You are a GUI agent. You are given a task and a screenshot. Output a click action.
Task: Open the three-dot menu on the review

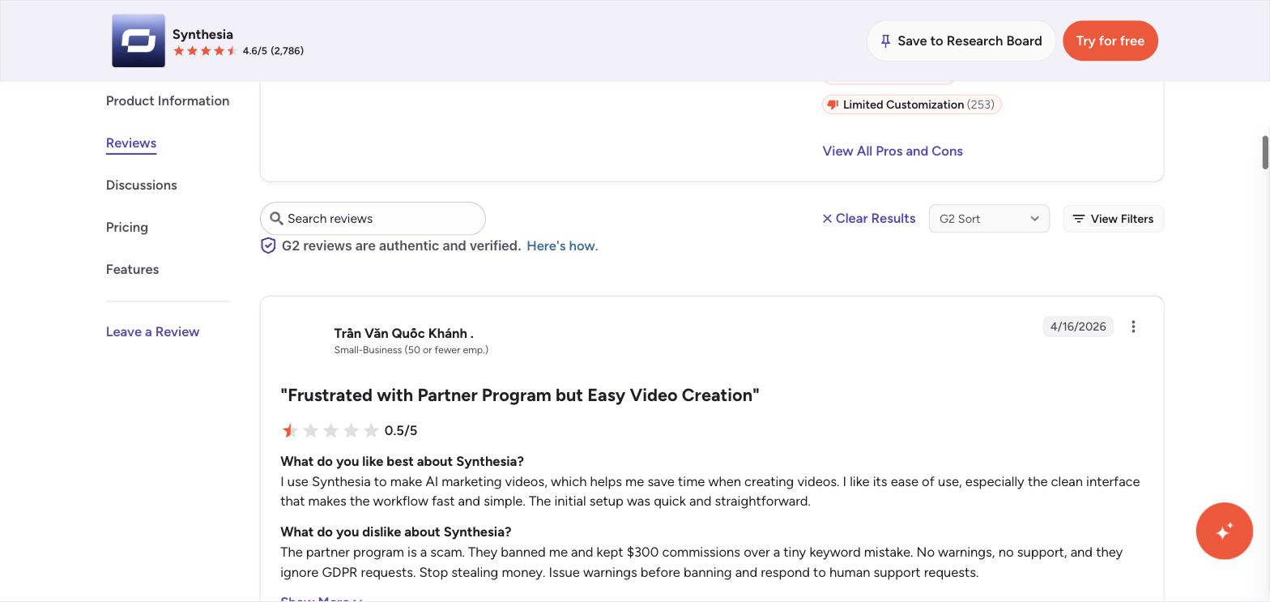1133,327
